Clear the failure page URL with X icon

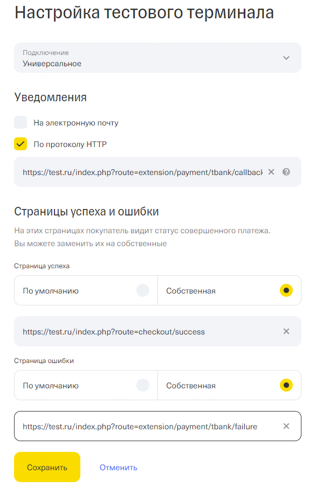[x=286, y=426]
